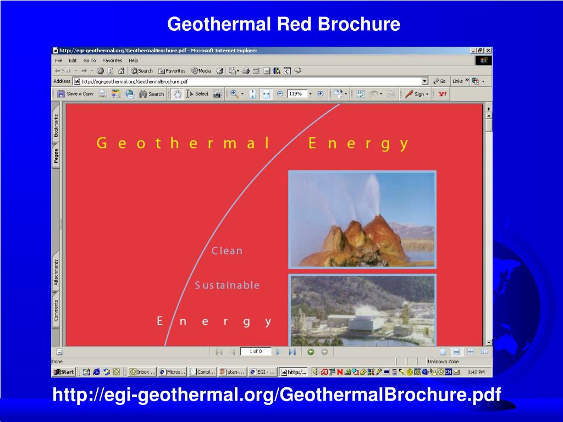563x422 pixels.
Task: Set Fit Page view icon
Action: 252,94
